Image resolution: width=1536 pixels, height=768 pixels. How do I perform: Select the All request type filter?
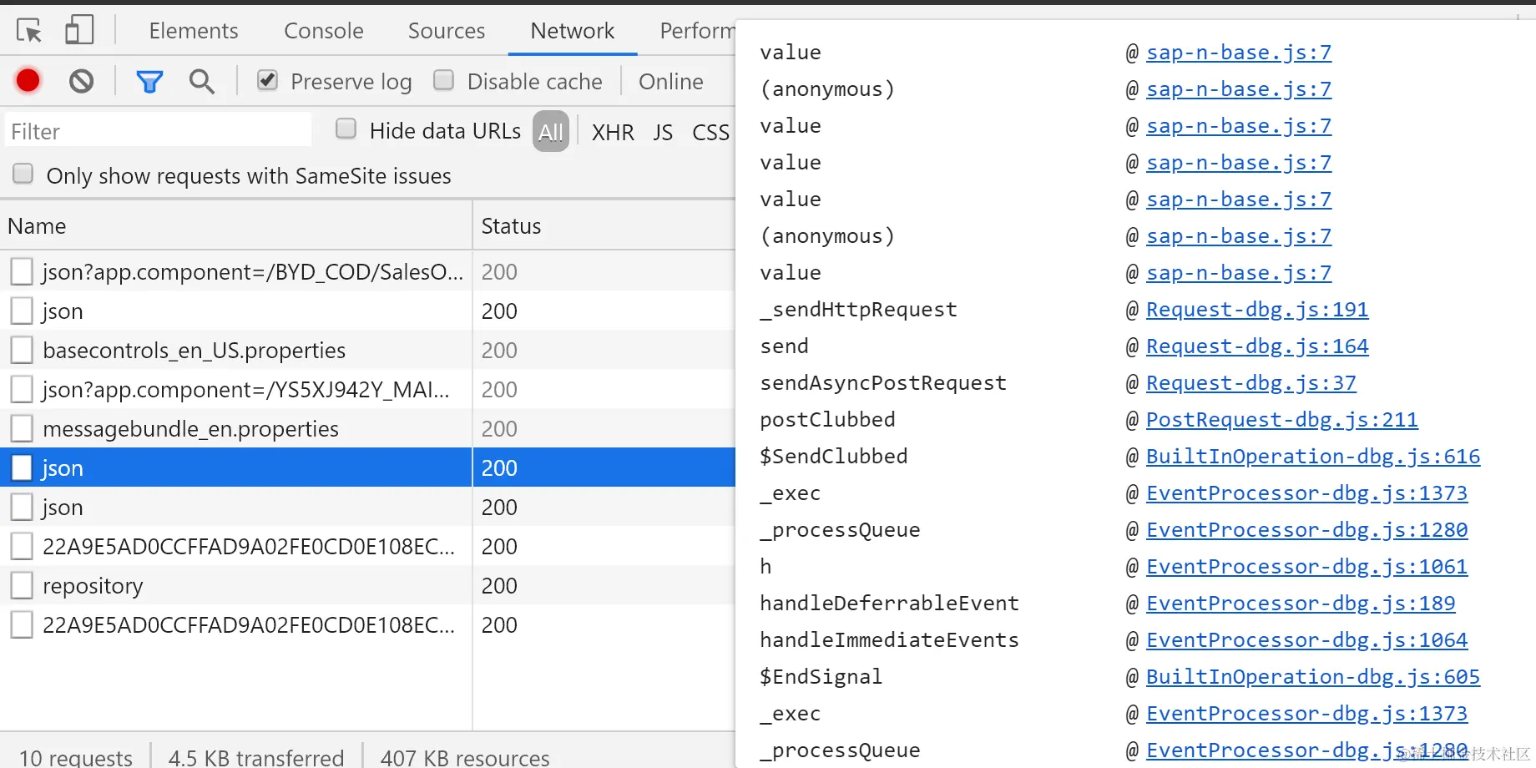point(551,131)
